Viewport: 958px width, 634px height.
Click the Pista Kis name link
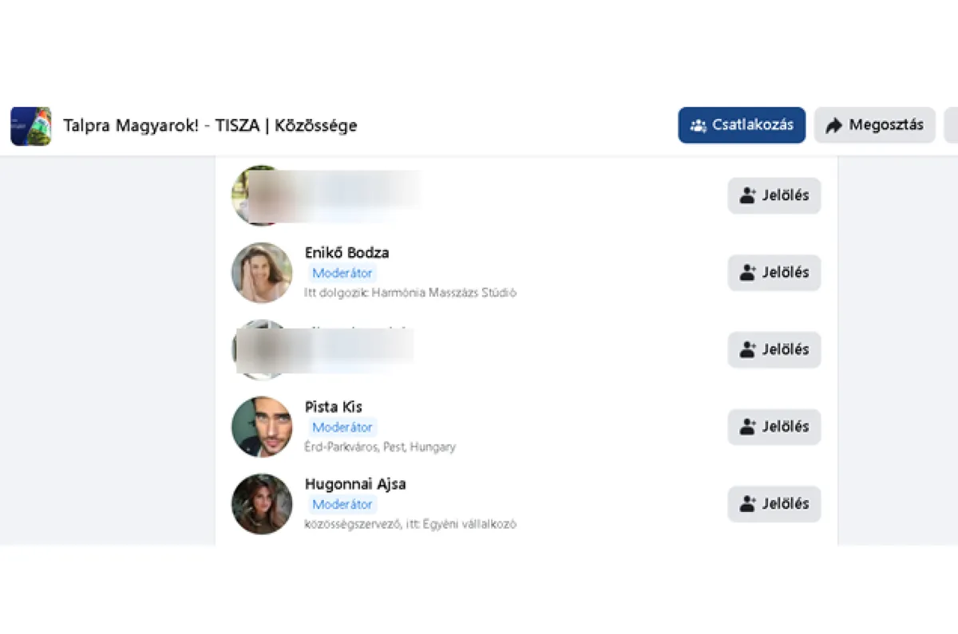coord(333,407)
